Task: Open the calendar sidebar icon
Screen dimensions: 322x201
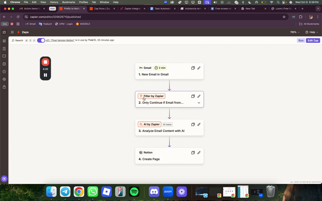Action: click(x=4, y=64)
